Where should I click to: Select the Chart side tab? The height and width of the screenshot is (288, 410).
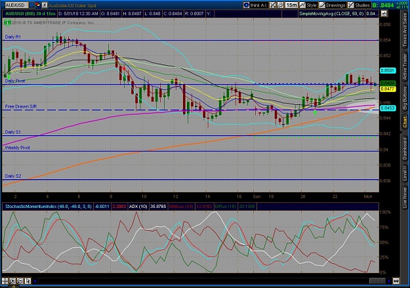click(x=405, y=123)
